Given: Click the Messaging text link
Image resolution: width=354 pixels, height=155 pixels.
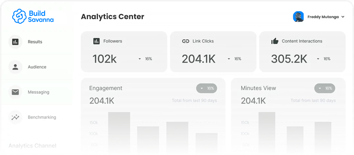Looking at the screenshot, I should click(38, 92).
